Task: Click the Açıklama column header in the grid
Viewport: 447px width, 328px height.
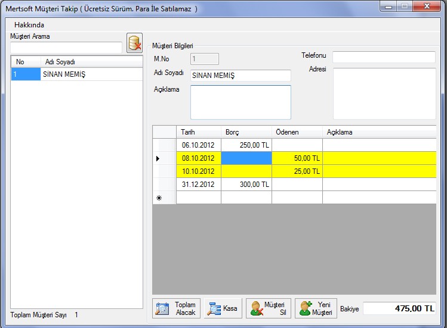Action: tap(380, 132)
